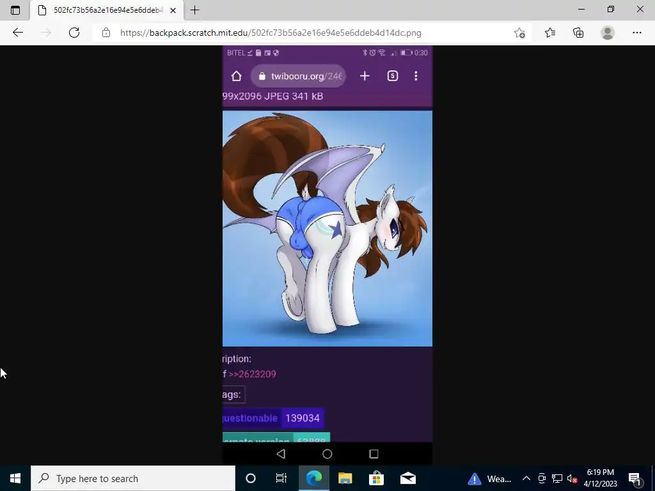This screenshot has height=491, width=655.
Task: Click the phone tab counter showing 5
Action: point(393,76)
